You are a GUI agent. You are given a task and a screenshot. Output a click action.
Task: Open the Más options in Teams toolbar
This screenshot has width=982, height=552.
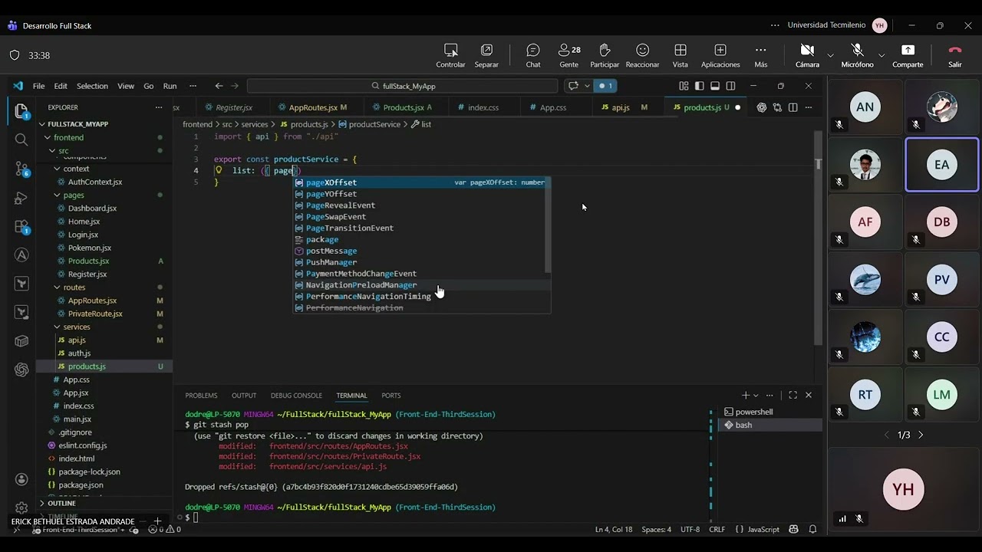click(761, 55)
